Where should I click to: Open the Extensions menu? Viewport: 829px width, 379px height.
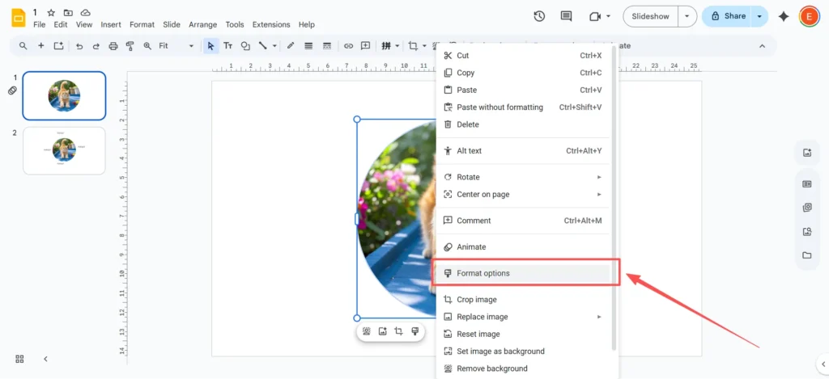click(x=271, y=24)
